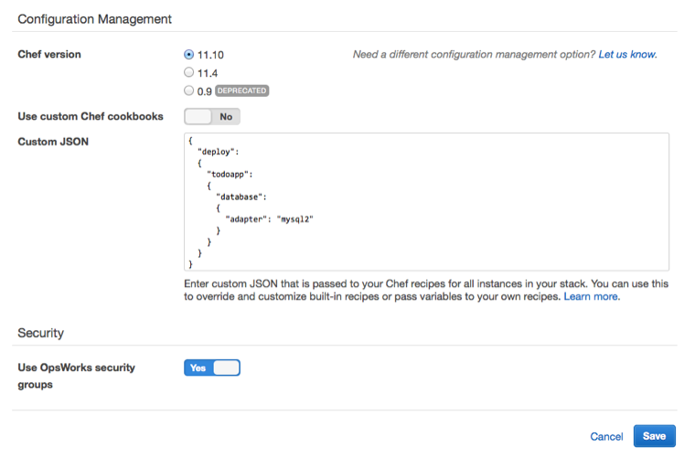Toggle Use custom Chef cookbooks switch
This screenshot has width=695, height=458.
click(212, 116)
